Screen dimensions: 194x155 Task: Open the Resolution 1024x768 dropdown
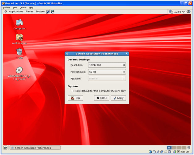[107, 65]
